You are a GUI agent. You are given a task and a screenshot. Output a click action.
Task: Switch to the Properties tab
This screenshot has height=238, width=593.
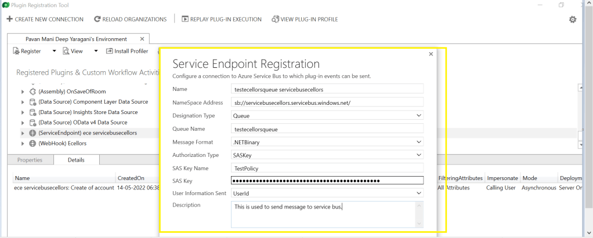tap(30, 160)
